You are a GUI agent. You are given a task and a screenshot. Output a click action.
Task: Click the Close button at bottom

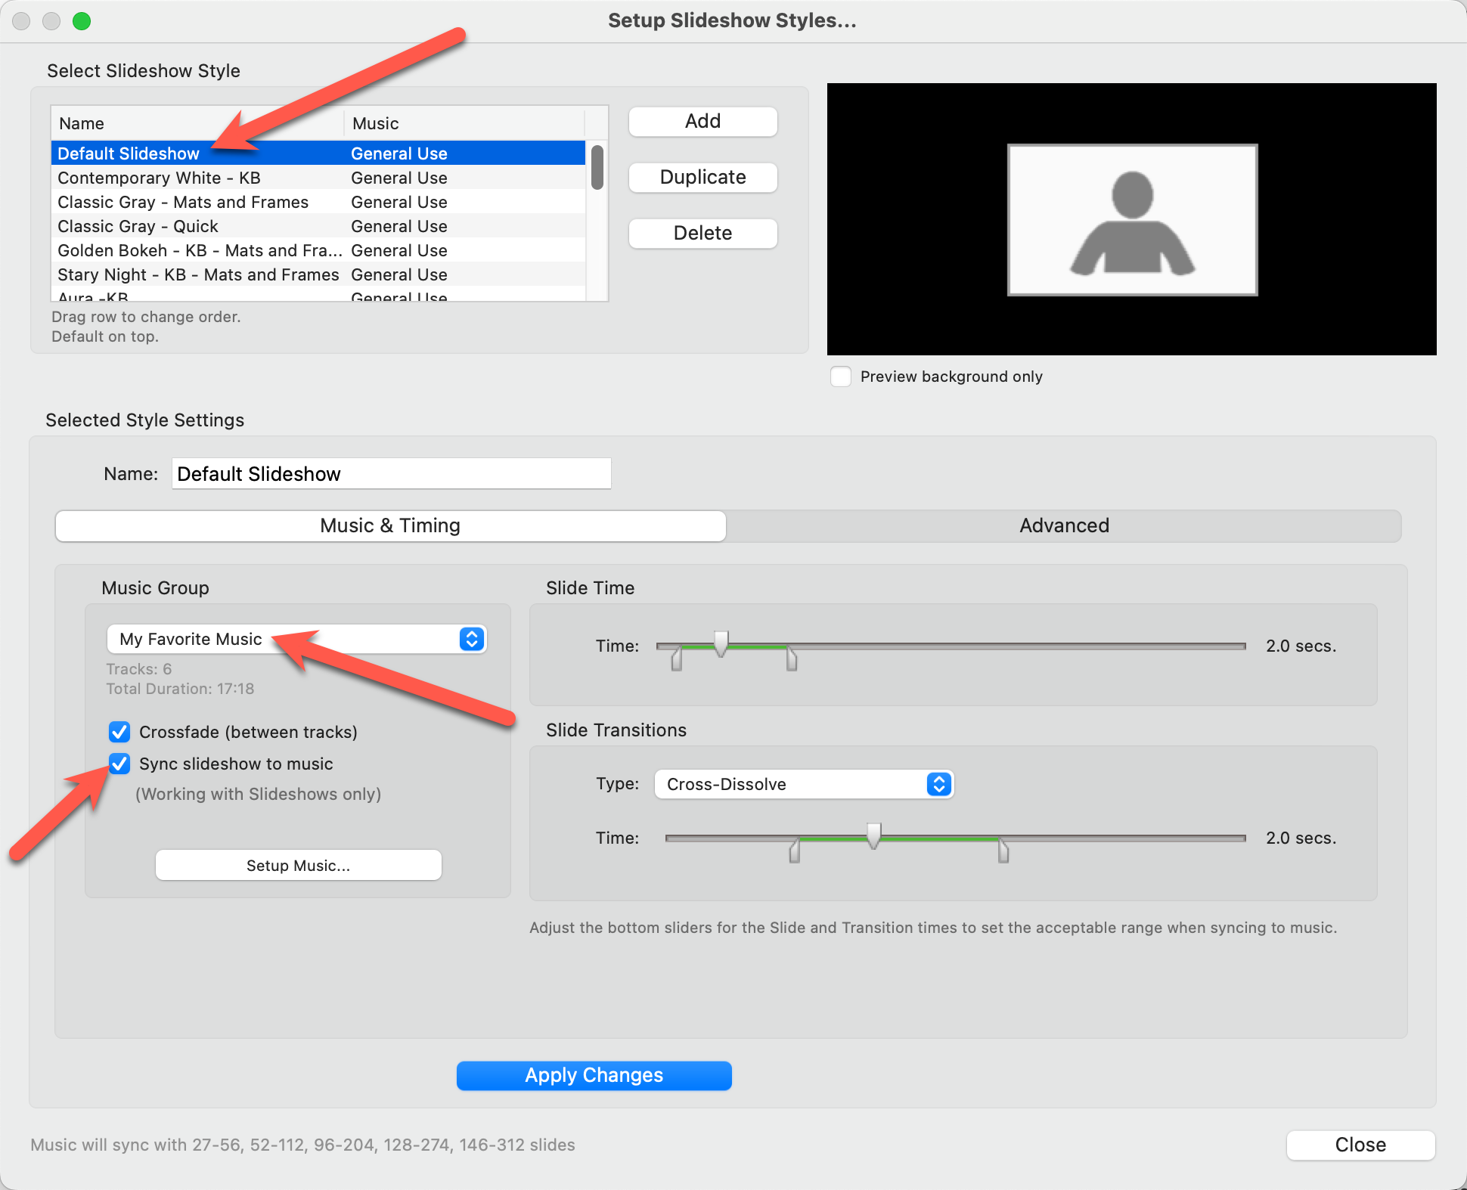pyautogui.click(x=1360, y=1145)
